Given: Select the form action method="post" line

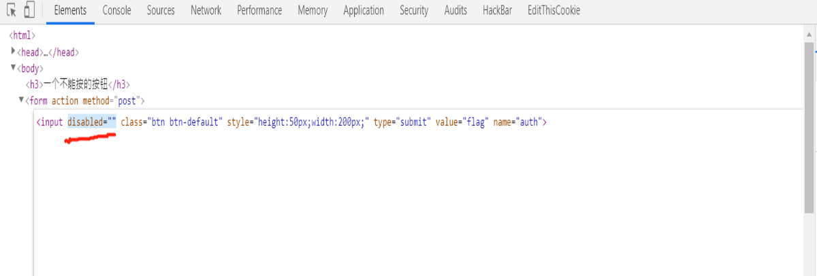Looking at the screenshot, I should click(85, 101).
